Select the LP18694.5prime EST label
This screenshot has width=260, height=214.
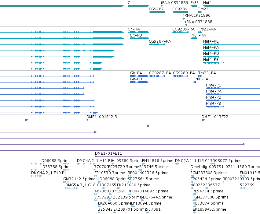146,203
